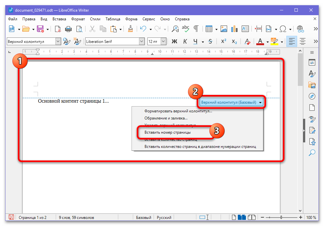Expand the underline style dropdown arrow
324x226 pixels.
(x=203, y=42)
